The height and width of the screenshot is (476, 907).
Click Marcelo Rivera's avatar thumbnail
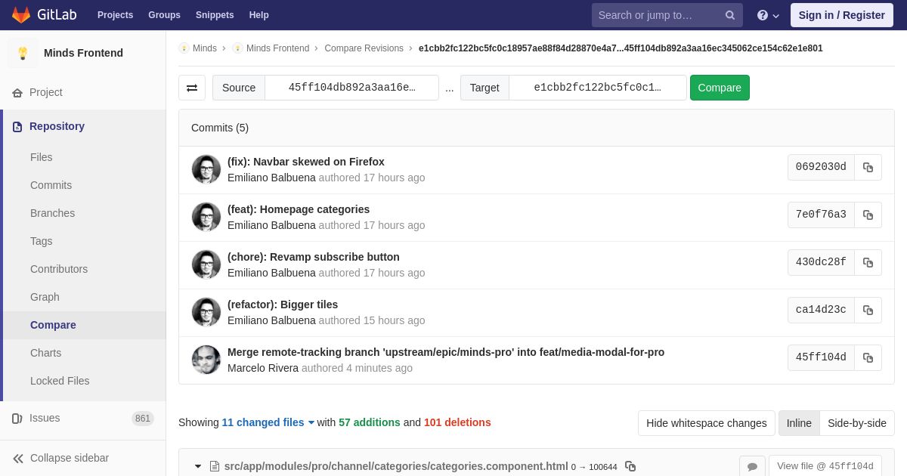click(x=206, y=360)
